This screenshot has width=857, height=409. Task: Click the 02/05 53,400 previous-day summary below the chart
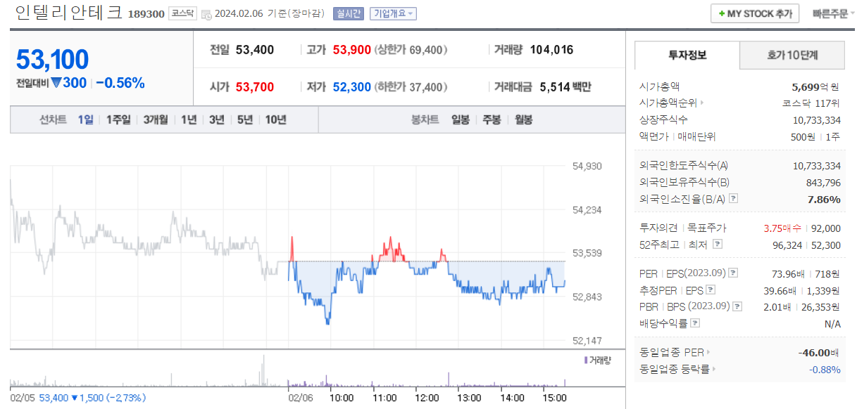point(78,398)
